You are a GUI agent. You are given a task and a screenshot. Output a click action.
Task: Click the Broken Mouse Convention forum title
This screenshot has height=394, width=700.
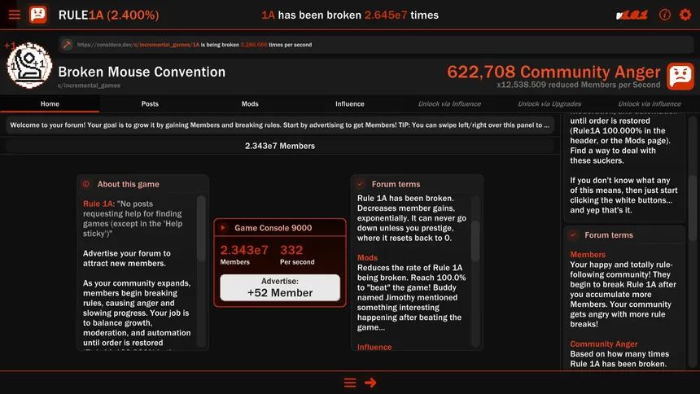(x=142, y=72)
